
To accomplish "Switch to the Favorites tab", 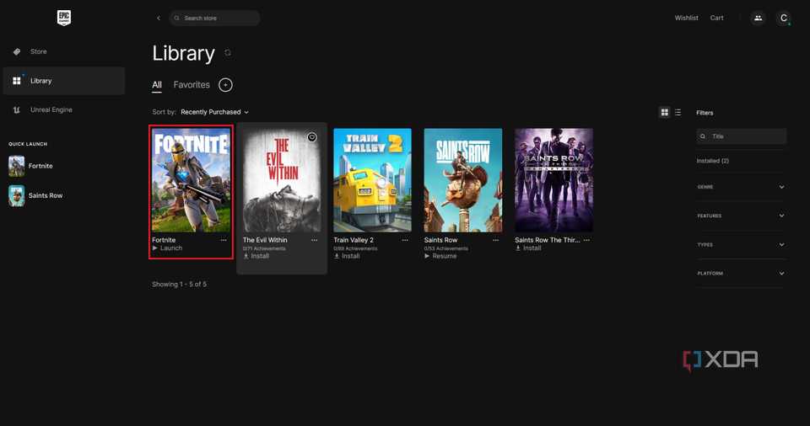I will tap(192, 84).
